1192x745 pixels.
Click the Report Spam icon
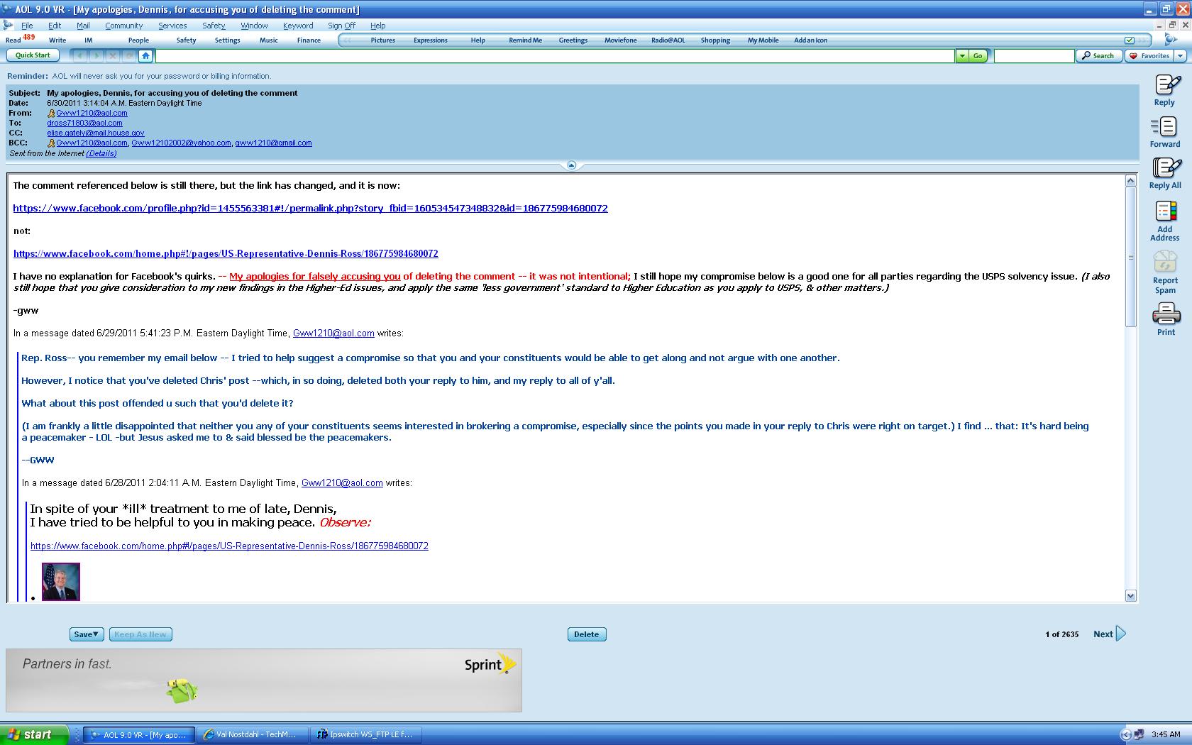tap(1165, 272)
